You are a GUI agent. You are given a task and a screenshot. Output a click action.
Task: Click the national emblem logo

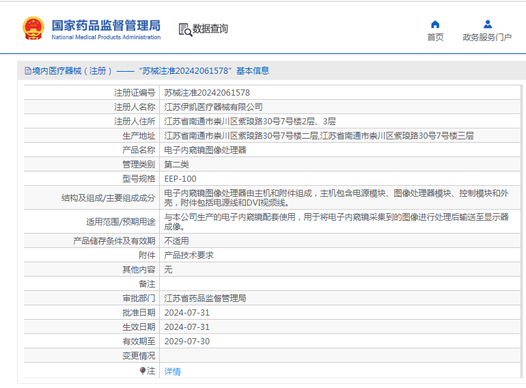[33, 28]
